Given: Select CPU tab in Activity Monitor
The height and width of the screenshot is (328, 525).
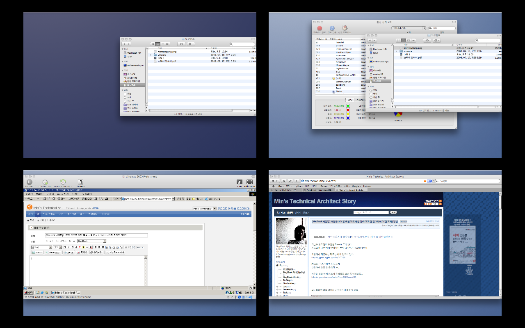Looking at the screenshot, I should (x=350, y=100).
